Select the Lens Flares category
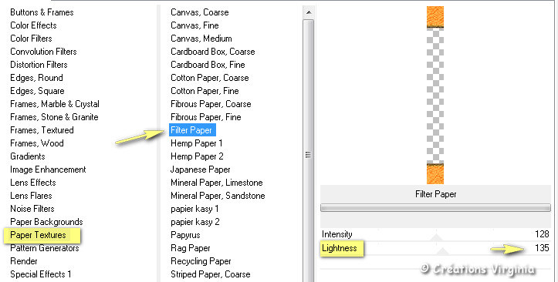 coord(31,196)
